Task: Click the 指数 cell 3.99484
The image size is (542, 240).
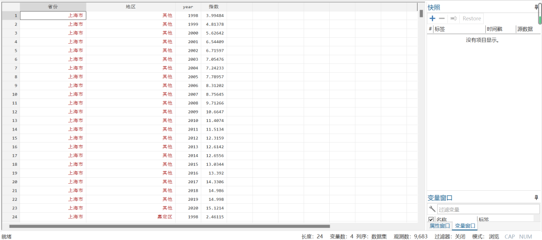Action: click(x=214, y=16)
